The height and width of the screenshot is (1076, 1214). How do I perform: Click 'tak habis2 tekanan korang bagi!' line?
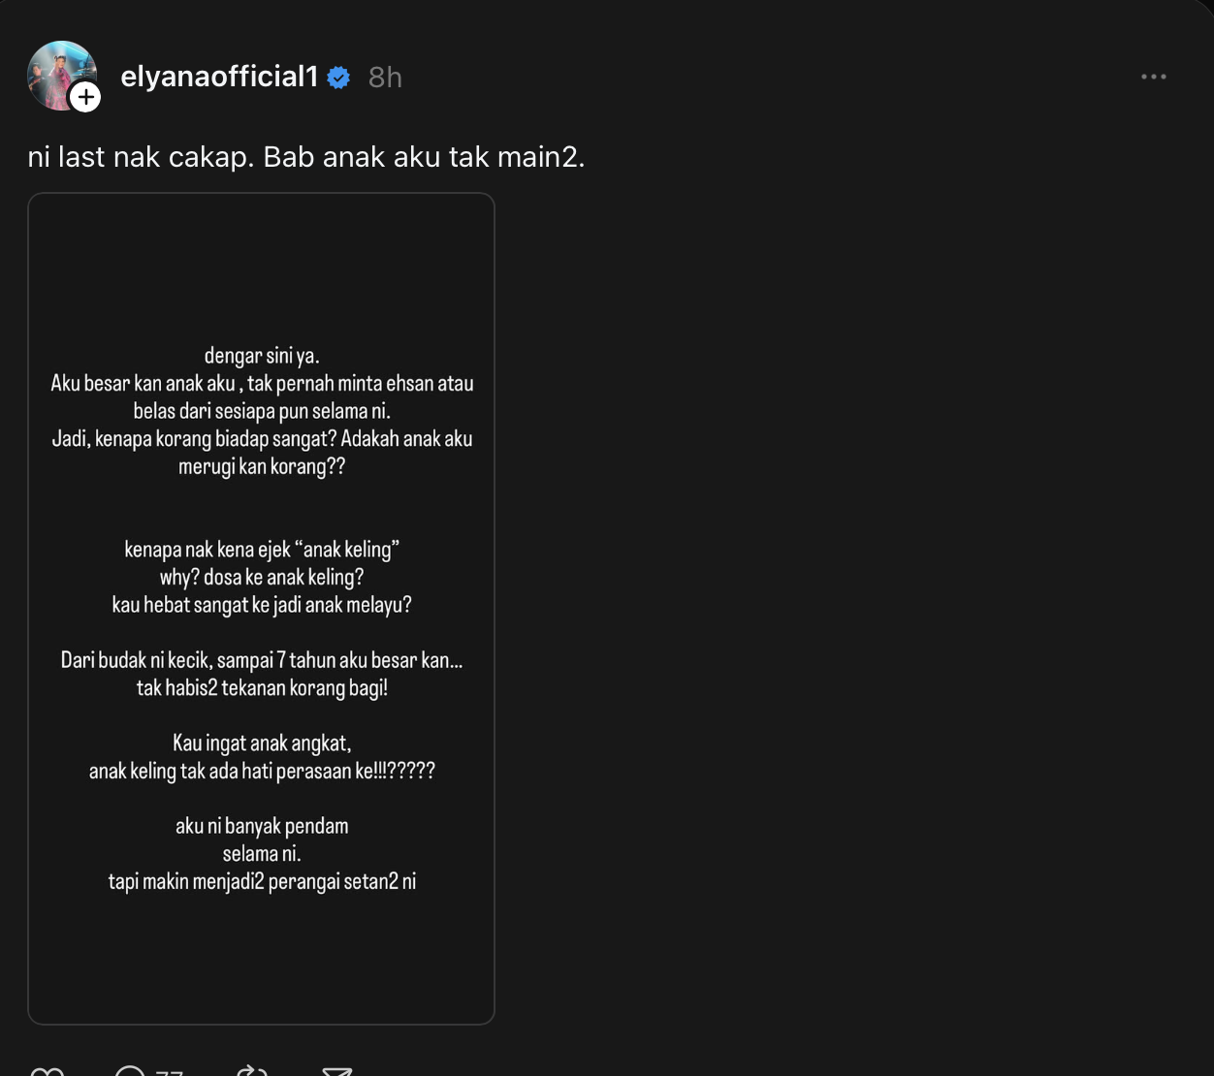[x=262, y=688]
